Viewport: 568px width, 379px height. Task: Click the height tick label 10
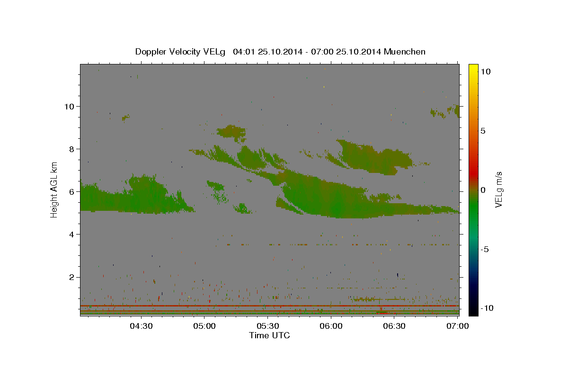click(69, 106)
